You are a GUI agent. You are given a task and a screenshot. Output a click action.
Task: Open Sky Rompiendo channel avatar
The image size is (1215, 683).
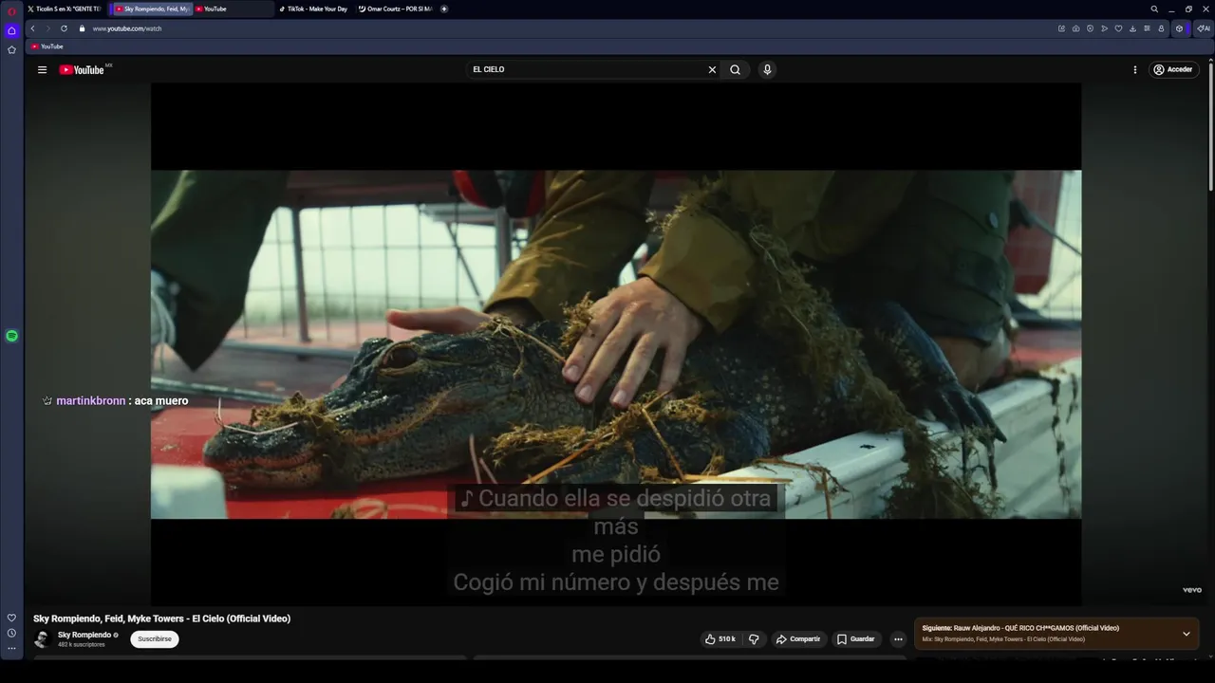pyautogui.click(x=42, y=639)
